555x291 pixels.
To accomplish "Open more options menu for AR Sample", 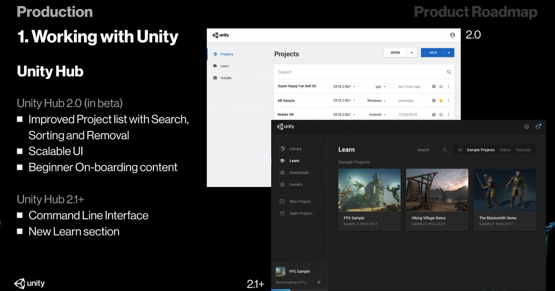I will 449,100.
